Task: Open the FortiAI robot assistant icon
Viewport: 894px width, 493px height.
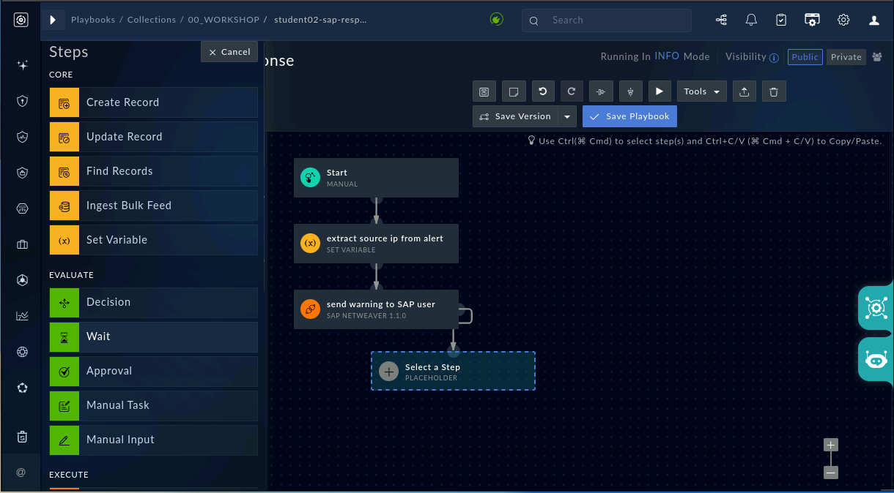Action: tap(876, 359)
